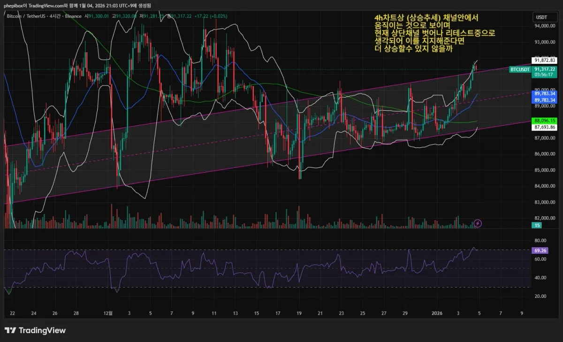This screenshot has height=342, width=563.
Task: Click the 94,000.00 price axis label
Action: (545, 26)
